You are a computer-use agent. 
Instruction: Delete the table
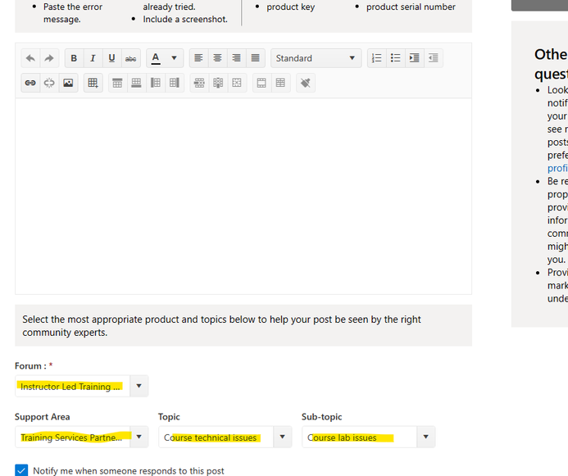(x=237, y=83)
